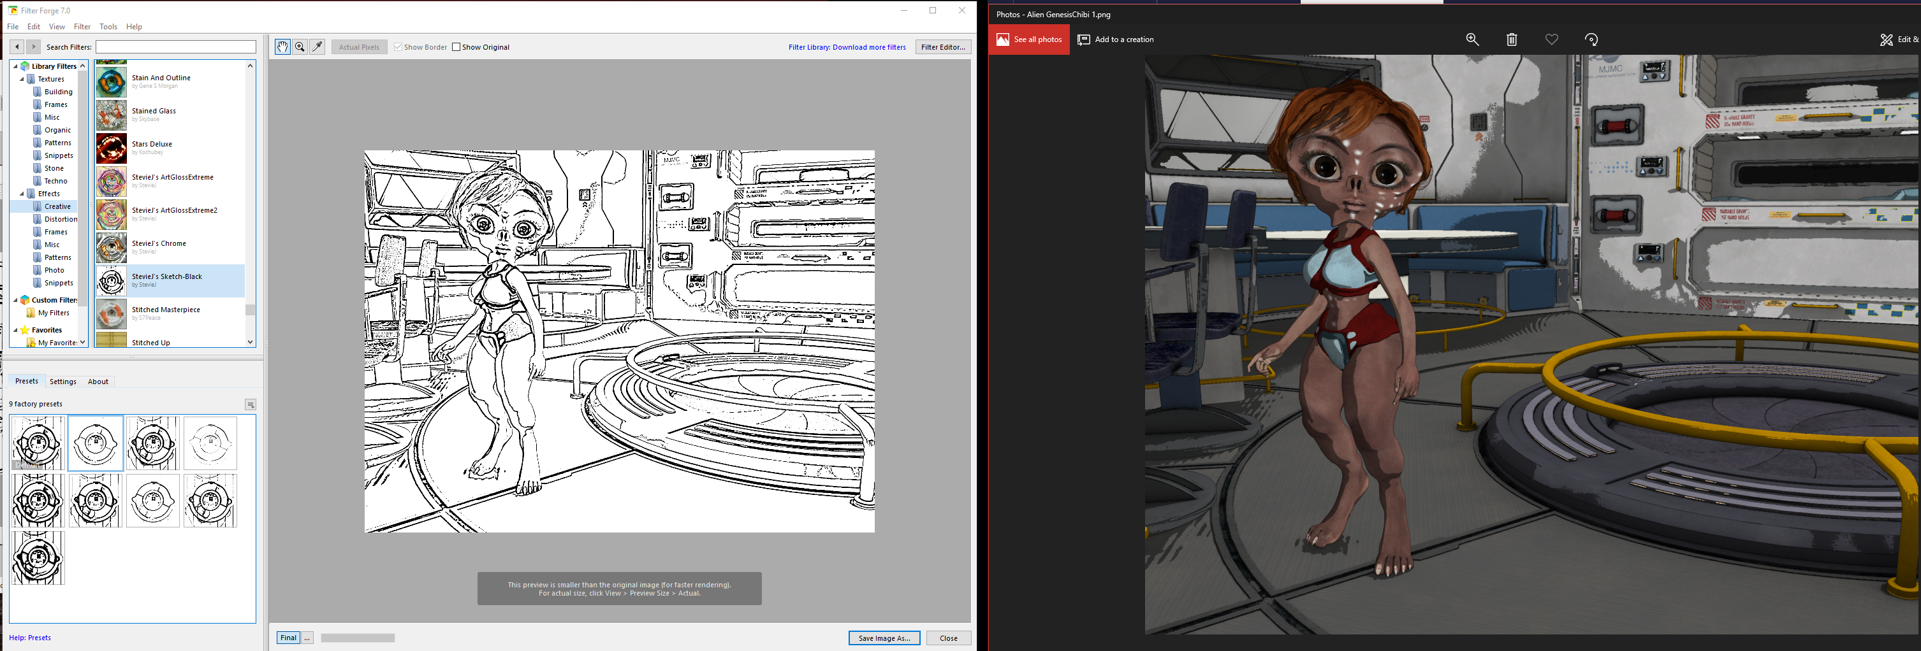1921x651 pixels.
Task: Click the Stained Glass filter thumbnail
Action: [x=111, y=115]
